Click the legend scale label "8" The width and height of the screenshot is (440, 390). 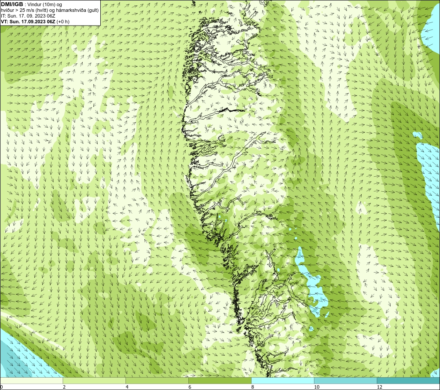coord(253,387)
